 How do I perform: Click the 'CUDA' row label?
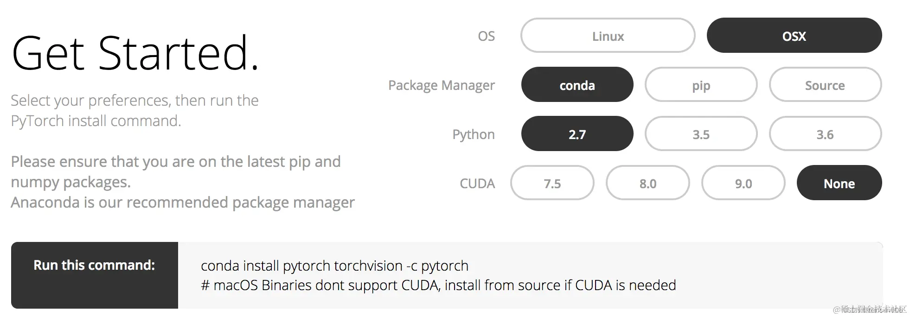click(477, 184)
